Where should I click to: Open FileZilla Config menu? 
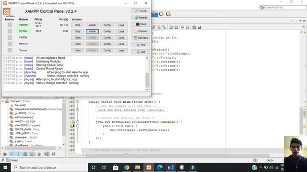(x=107, y=38)
